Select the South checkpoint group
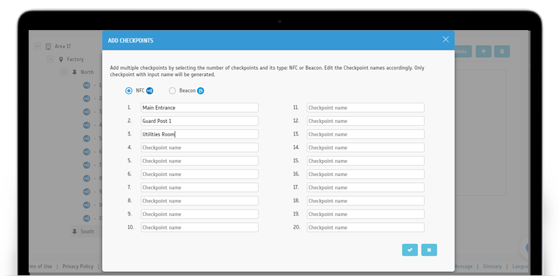The width and height of the screenshot is (559, 276). (x=87, y=231)
